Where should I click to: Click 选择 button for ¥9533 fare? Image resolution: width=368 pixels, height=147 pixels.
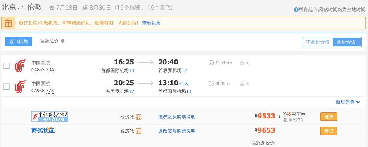click(x=328, y=117)
